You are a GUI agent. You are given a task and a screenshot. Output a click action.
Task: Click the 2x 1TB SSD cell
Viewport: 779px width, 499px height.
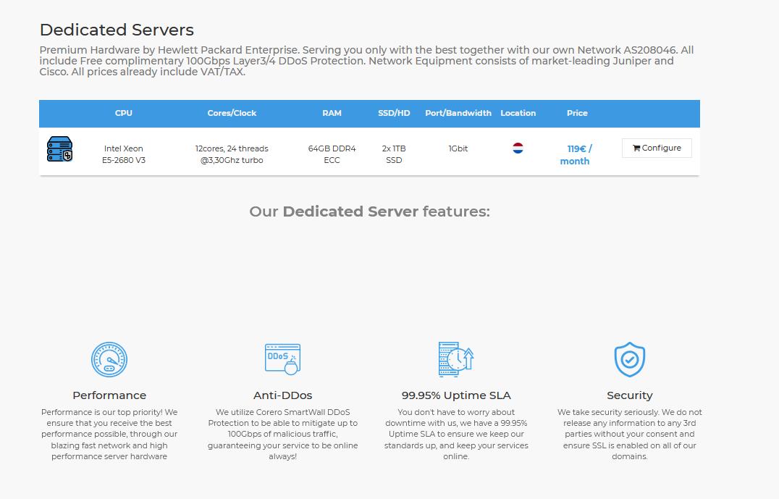click(x=394, y=154)
